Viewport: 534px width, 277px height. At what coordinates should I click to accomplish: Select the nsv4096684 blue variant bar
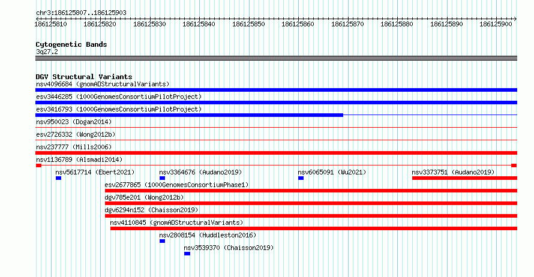point(276,90)
